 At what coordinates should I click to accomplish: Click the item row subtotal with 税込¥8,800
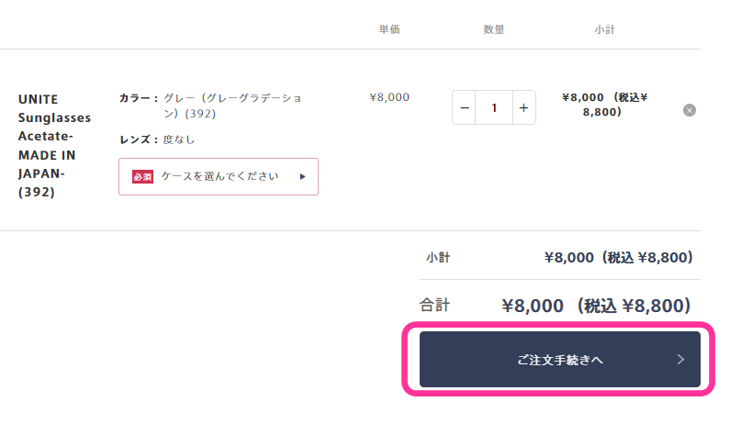[604, 105]
